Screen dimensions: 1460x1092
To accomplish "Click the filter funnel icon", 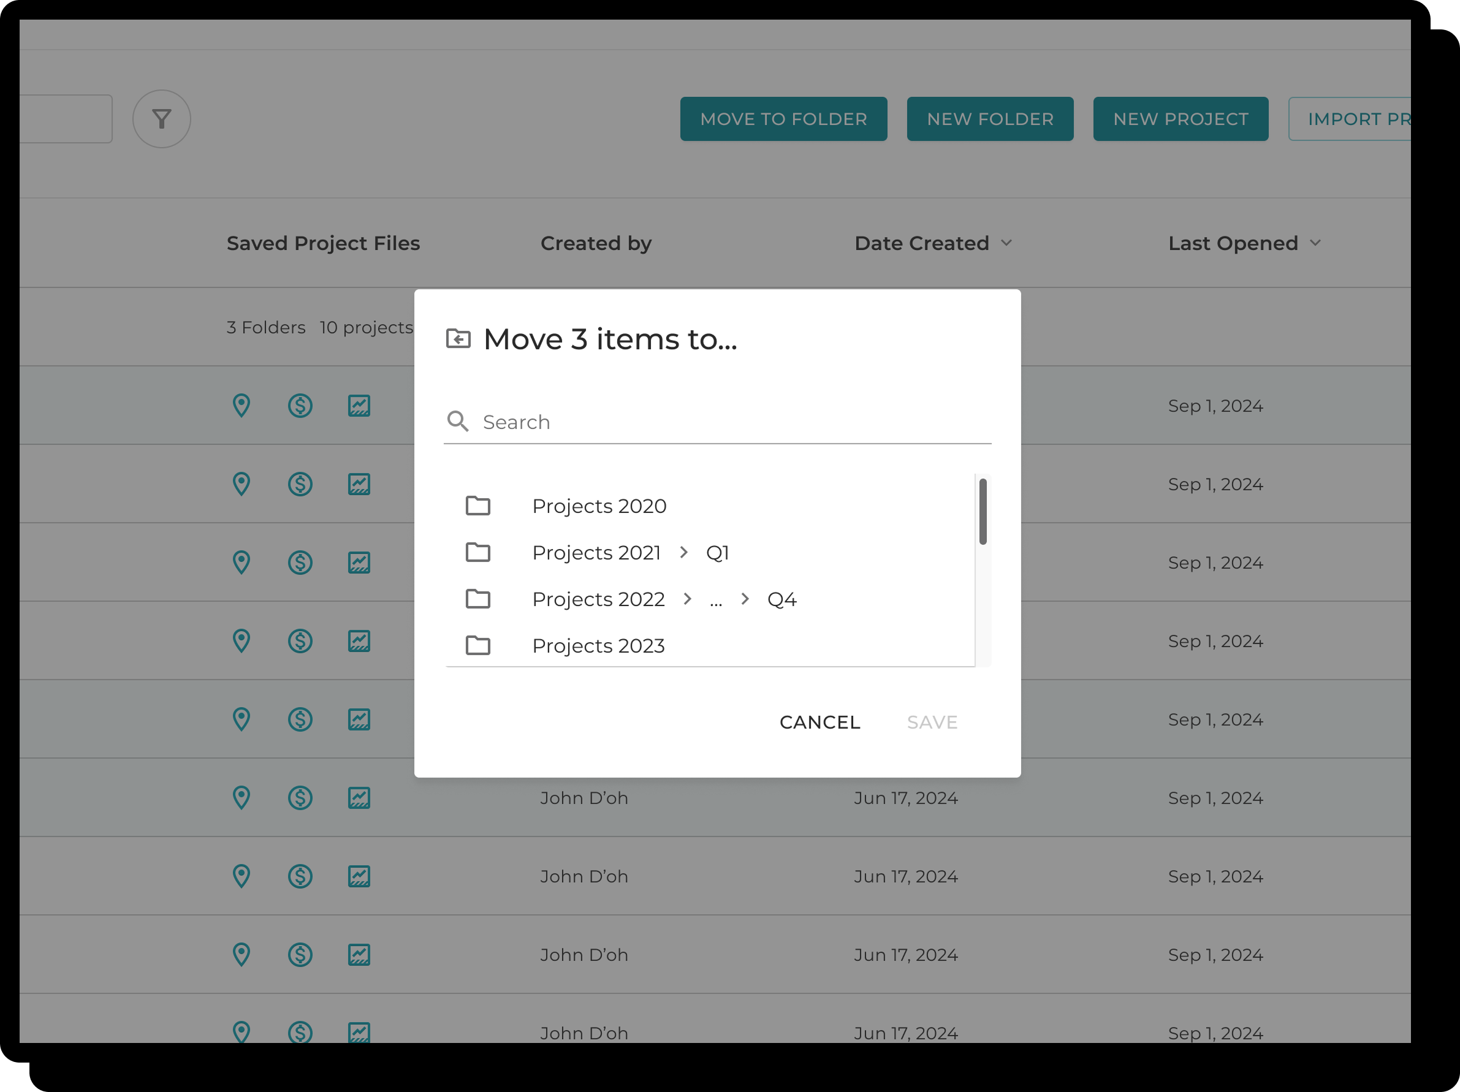I will coord(162,119).
